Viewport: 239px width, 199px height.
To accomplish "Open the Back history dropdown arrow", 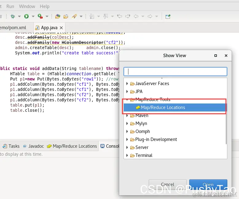I will pyautogui.click(x=143, y=16).
